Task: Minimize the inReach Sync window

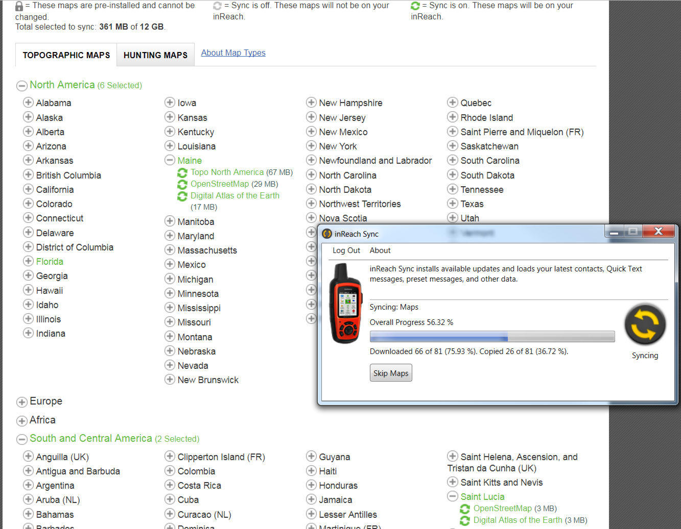Action: coord(614,232)
